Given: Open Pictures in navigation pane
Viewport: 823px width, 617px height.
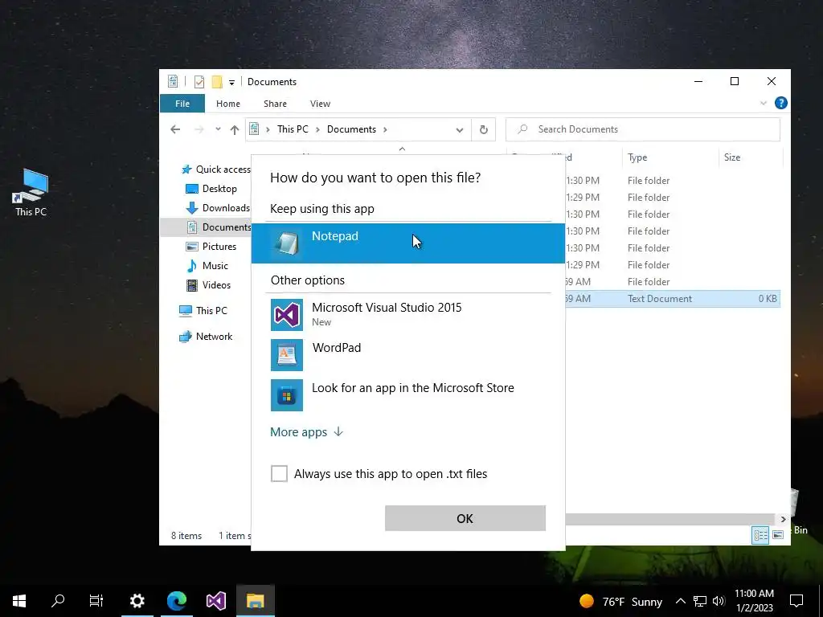Looking at the screenshot, I should pyautogui.click(x=211, y=246).
